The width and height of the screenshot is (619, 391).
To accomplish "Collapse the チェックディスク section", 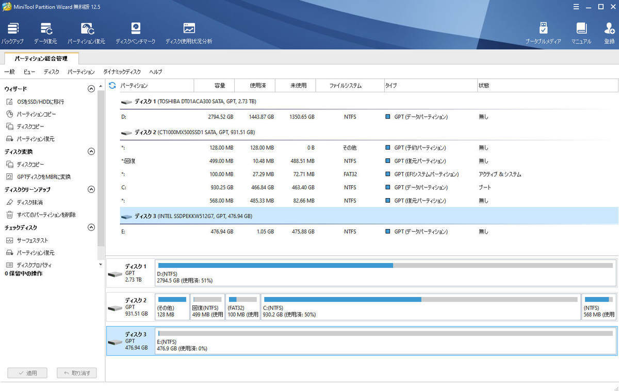I will coord(91,227).
